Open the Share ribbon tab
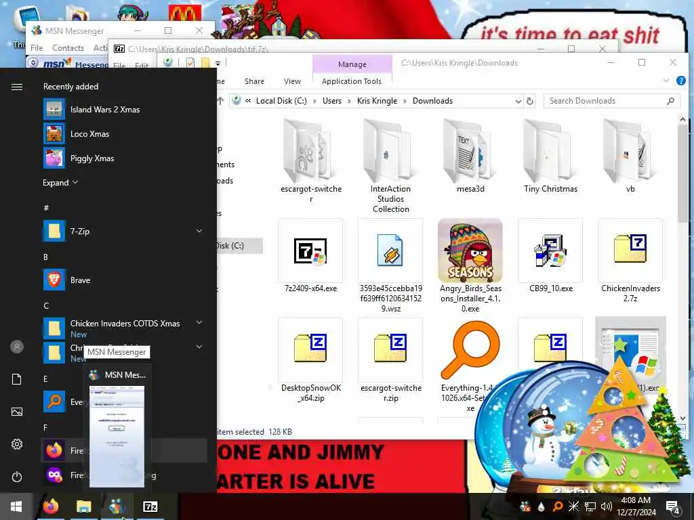The height and width of the screenshot is (520, 694). click(x=255, y=81)
